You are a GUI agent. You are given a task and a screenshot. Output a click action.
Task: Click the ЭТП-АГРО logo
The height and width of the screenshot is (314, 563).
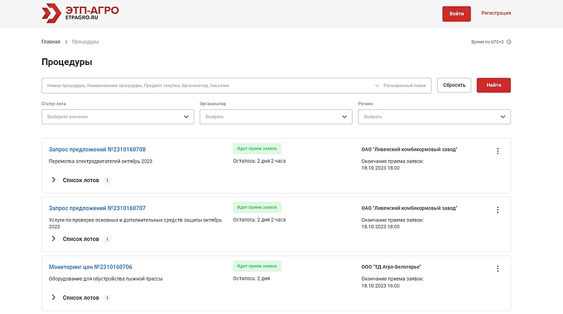pyautogui.click(x=79, y=13)
